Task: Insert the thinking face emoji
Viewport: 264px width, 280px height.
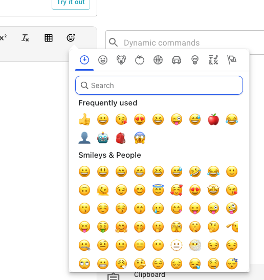Action: pyautogui.click(x=213, y=227)
